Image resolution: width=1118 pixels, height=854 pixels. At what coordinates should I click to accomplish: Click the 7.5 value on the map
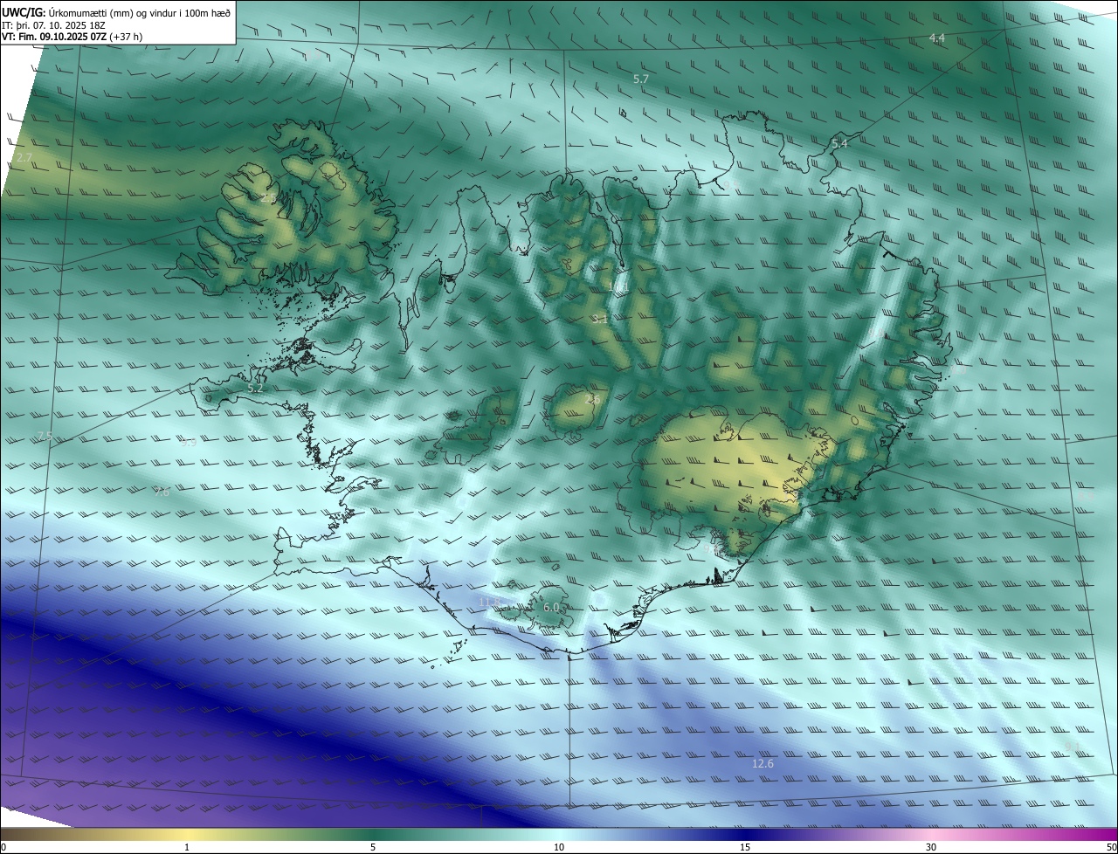pos(45,436)
